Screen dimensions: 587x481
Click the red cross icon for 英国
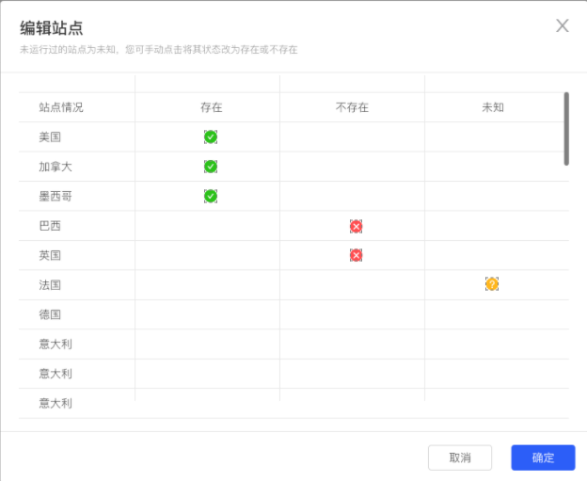[356, 255]
